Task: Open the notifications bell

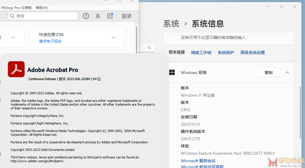Action: click(x=98, y=16)
